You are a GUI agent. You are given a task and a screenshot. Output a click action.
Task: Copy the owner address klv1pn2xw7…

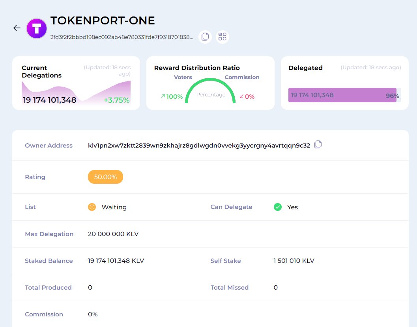318,144
